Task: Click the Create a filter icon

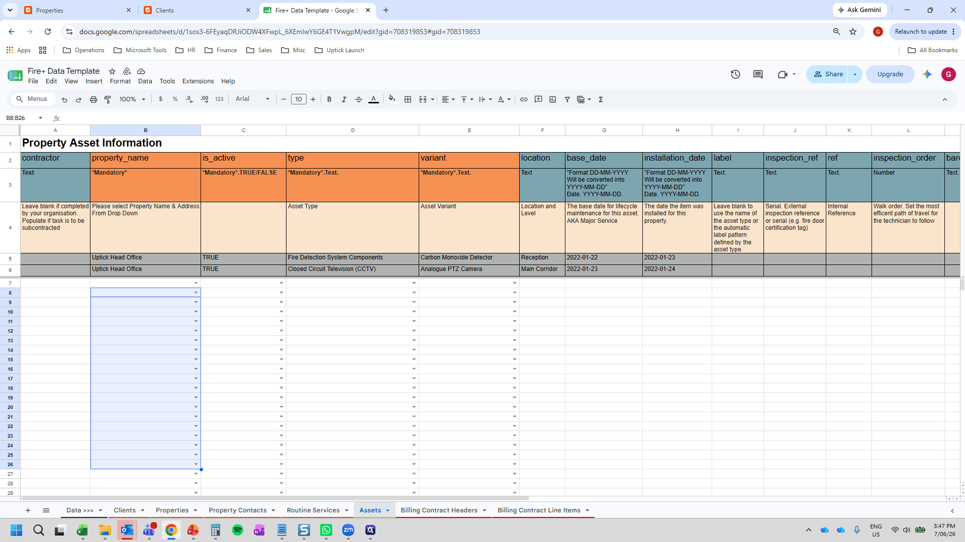Action: [567, 99]
